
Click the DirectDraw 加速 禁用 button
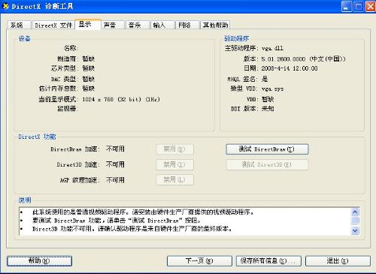tap(174, 149)
